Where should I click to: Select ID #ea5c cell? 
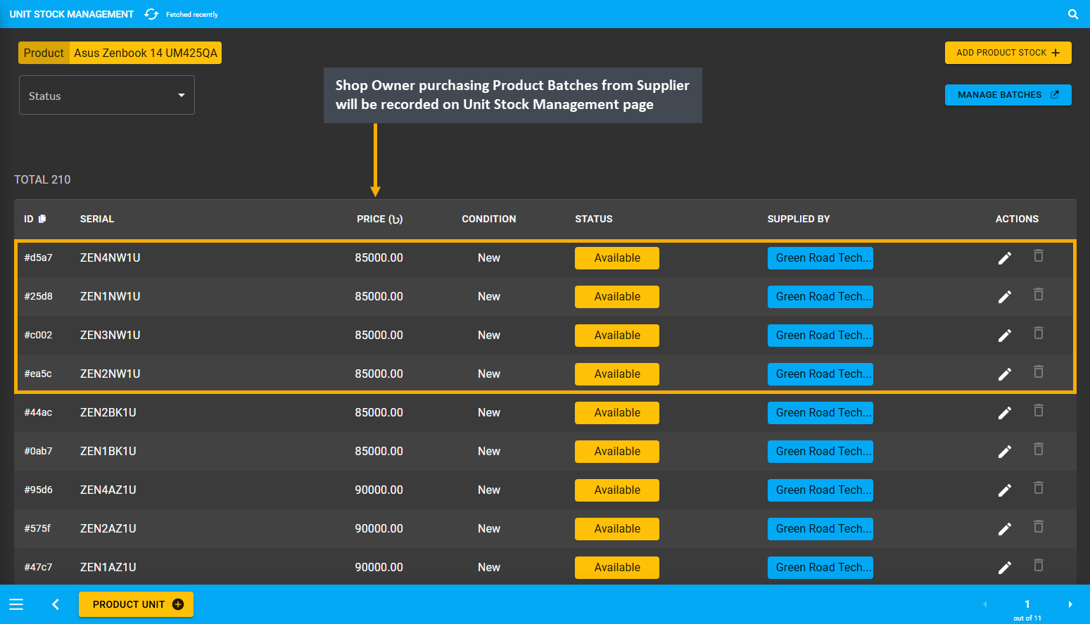click(x=38, y=374)
